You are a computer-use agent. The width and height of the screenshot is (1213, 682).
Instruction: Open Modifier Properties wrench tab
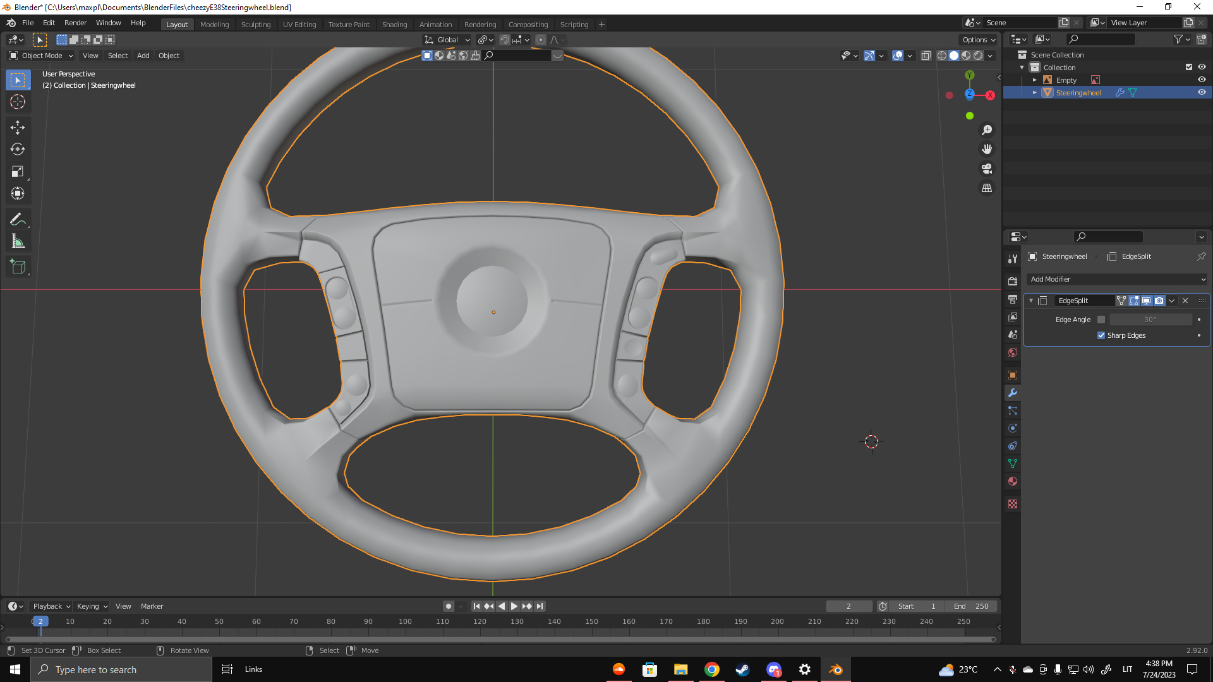coord(1013,393)
